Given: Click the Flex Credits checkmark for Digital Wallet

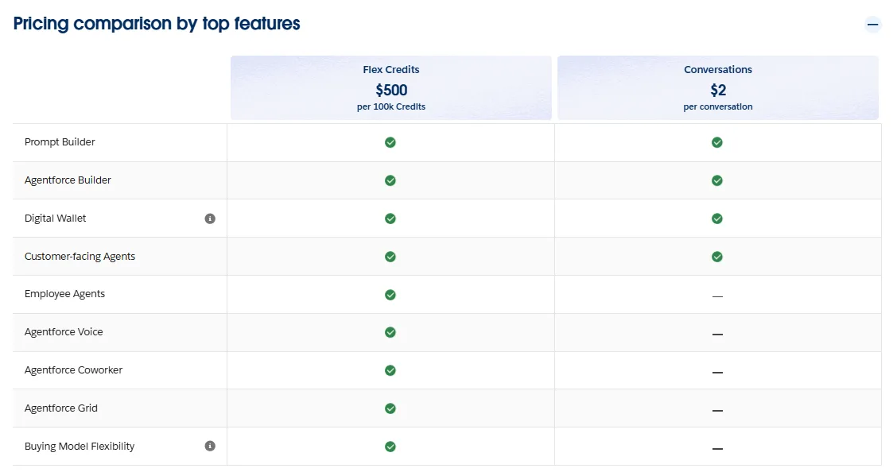Looking at the screenshot, I should click(390, 219).
